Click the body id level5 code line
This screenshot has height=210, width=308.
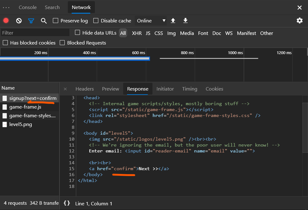point(108,133)
